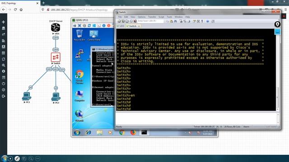Image resolution: width=289 pixels, height=162 pixels.
Task: Open Startup-configs icon in EVE sidebar
Action: 3,40
